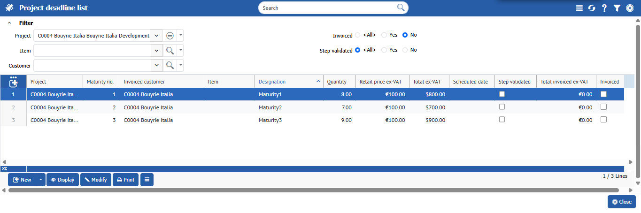Open the Project dropdown list
The width and height of the screenshot is (641, 213).
(156, 36)
